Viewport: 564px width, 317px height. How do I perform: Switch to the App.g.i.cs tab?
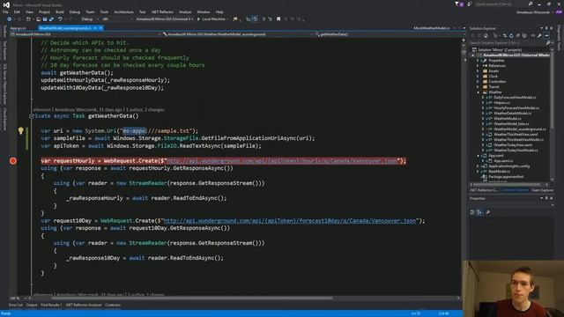tap(18, 28)
